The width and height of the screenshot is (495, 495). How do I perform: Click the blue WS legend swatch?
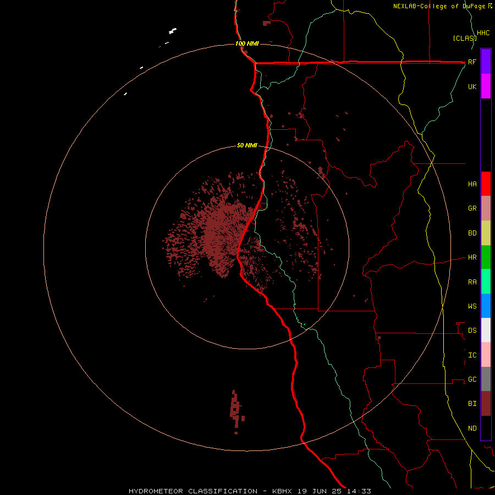tap(486, 306)
